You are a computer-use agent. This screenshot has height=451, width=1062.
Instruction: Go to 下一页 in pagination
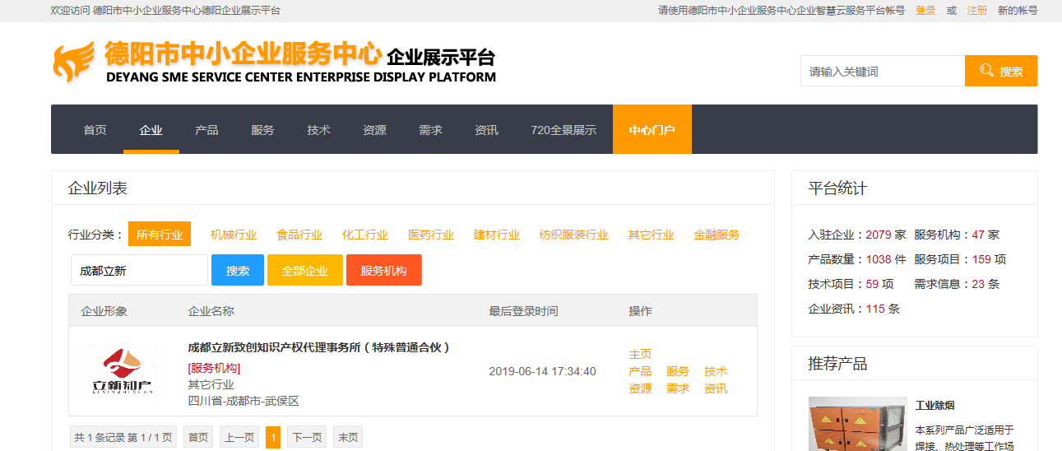tap(306, 438)
